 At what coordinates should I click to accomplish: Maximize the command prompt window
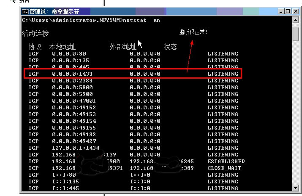click(288, 11)
